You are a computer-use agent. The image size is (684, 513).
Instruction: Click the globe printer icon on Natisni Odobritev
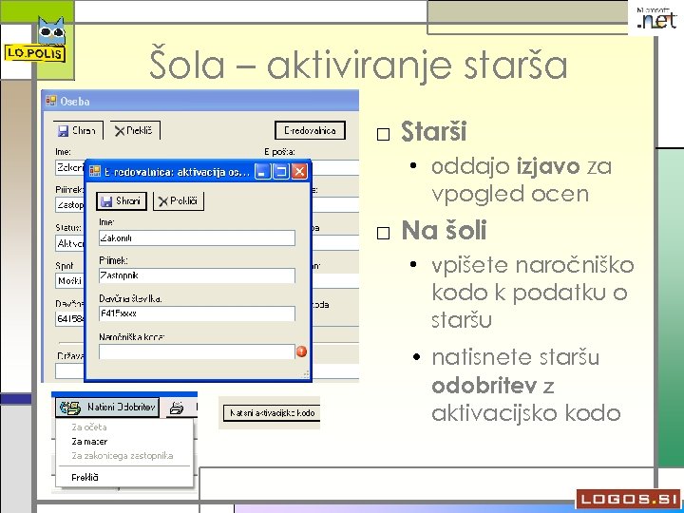70,408
